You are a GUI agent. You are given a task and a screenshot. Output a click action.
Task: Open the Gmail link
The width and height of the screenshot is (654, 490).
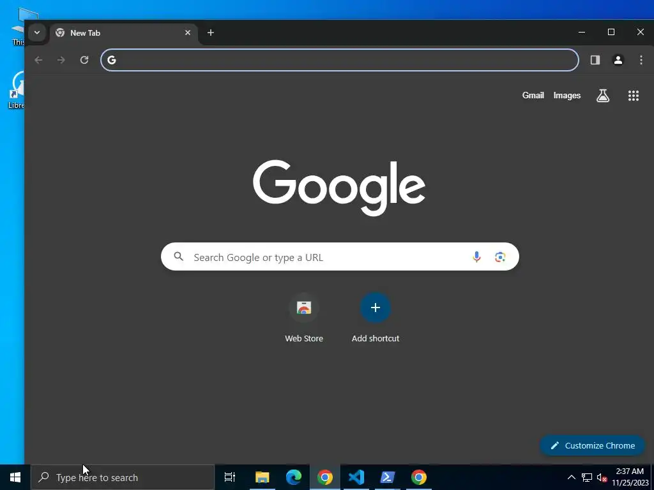[x=533, y=96]
